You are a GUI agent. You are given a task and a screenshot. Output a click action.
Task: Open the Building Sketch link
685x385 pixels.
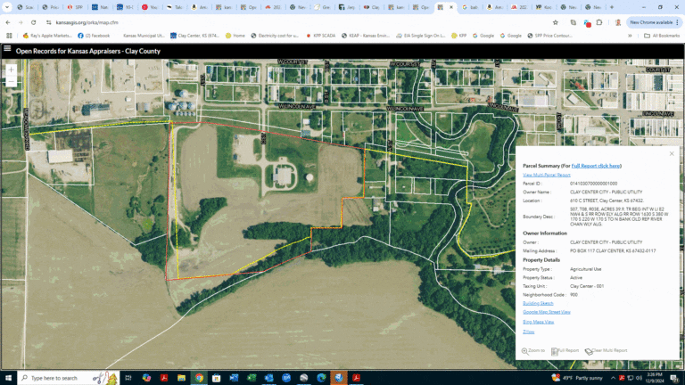click(x=538, y=303)
